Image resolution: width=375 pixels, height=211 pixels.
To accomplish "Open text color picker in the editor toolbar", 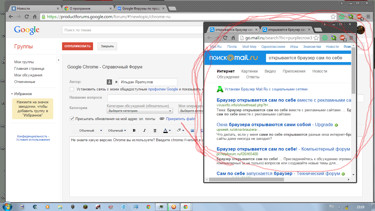I will coord(167,131).
